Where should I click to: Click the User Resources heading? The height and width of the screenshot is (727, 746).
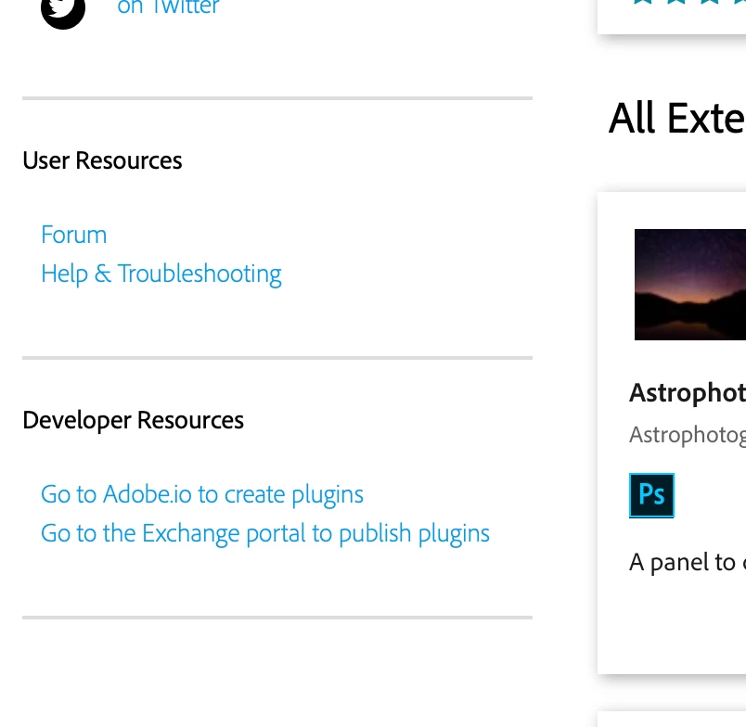coord(102,160)
